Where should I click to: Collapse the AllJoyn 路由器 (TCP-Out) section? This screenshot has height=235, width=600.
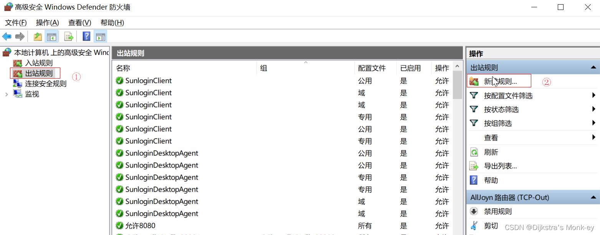pyautogui.click(x=593, y=197)
